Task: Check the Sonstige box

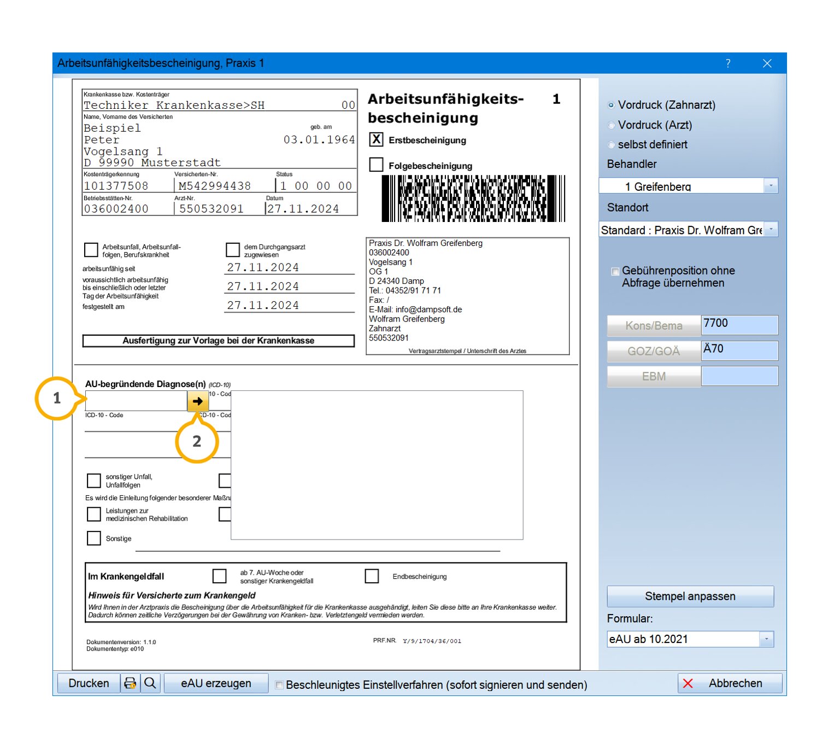Action: click(94, 538)
